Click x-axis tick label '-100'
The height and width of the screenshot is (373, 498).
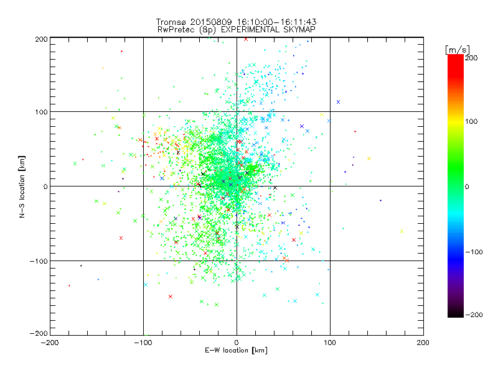[143, 343]
